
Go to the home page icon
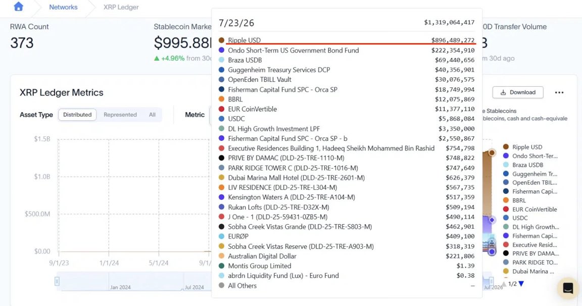point(18,7)
